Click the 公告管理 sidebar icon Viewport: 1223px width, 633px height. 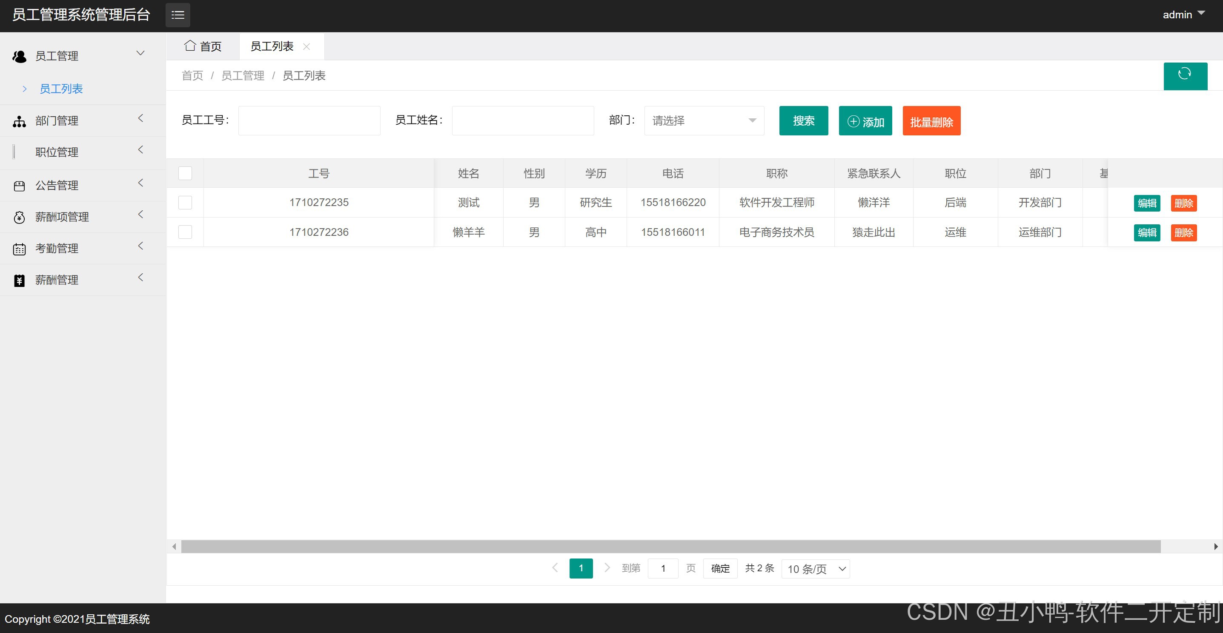[x=20, y=186]
